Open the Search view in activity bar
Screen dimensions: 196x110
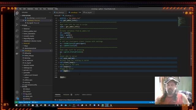17,19
